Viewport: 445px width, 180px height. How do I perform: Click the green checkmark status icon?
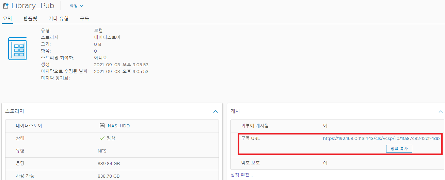(102, 138)
